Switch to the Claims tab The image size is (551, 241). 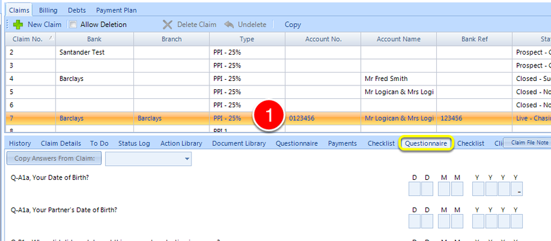click(19, 10)
